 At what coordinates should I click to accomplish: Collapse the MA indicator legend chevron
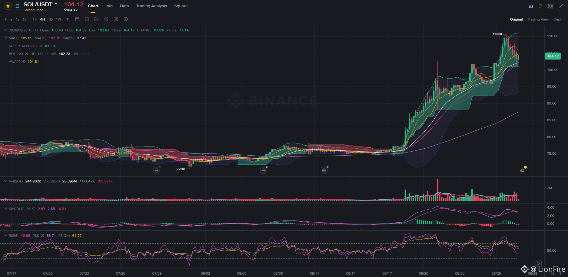click(5, 38)
